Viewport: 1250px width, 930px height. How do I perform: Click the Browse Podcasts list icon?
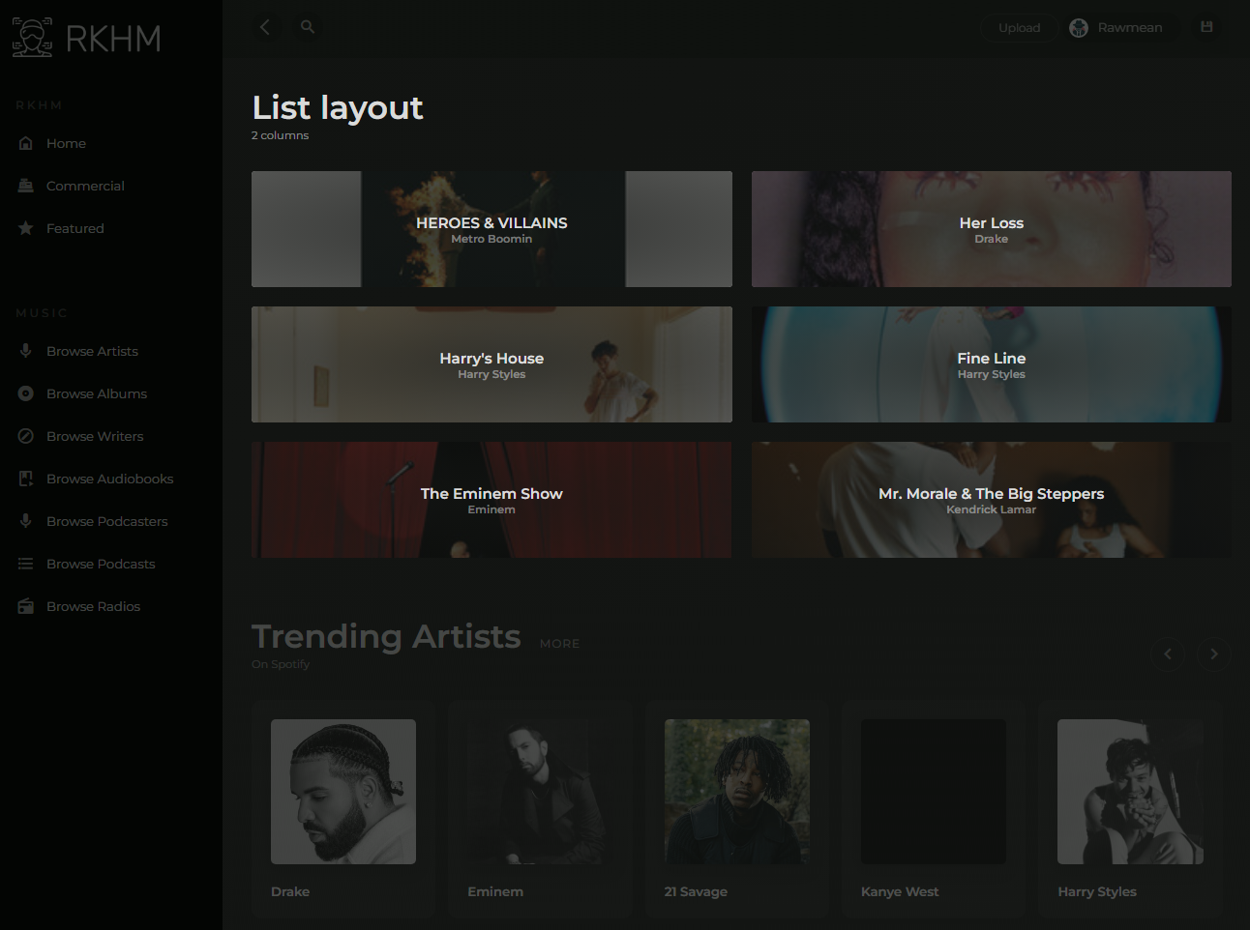[x=26, y=564]
